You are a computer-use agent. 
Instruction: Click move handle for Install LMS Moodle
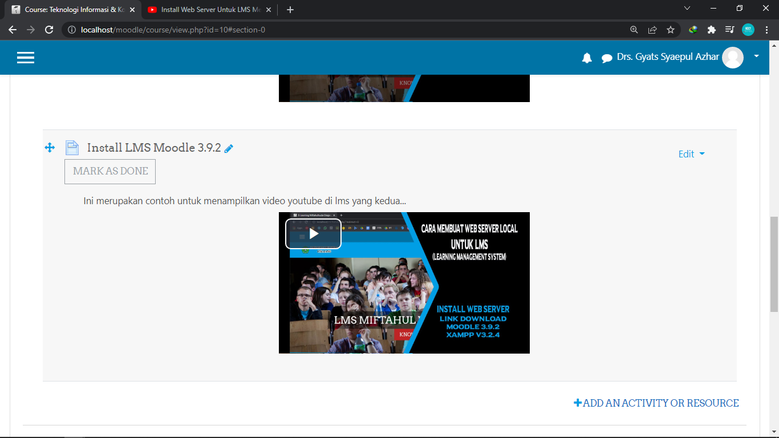[x=50, y=148]
